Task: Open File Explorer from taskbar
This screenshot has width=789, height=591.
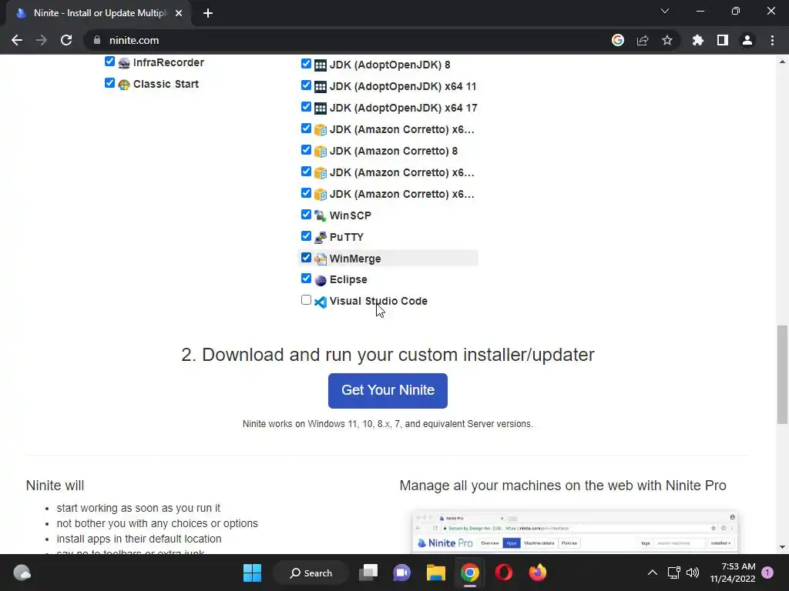Action: coord(436,573)
